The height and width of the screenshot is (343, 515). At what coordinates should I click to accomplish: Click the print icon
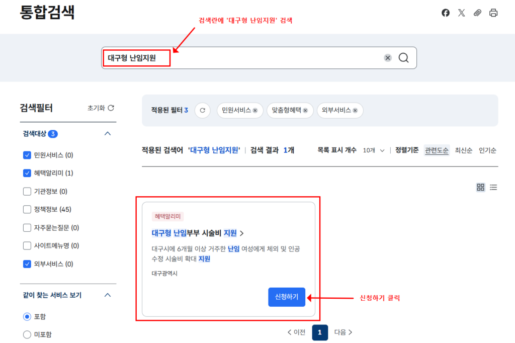[x=493, y=13]
